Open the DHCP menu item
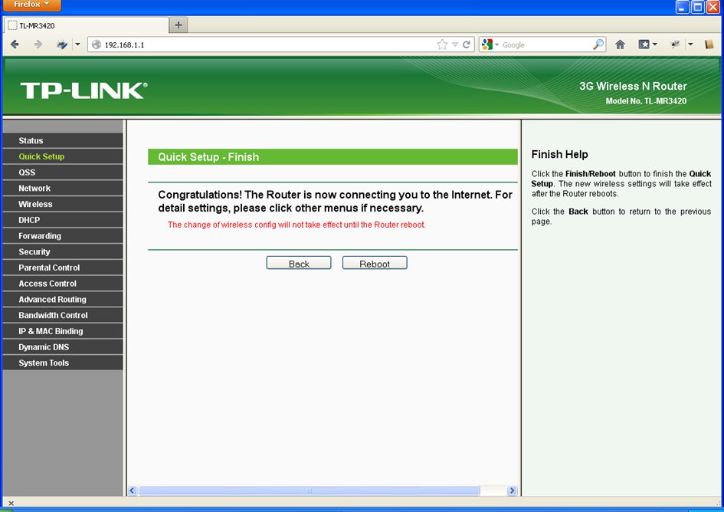724x512 pixels. click(x=63, y=220)
